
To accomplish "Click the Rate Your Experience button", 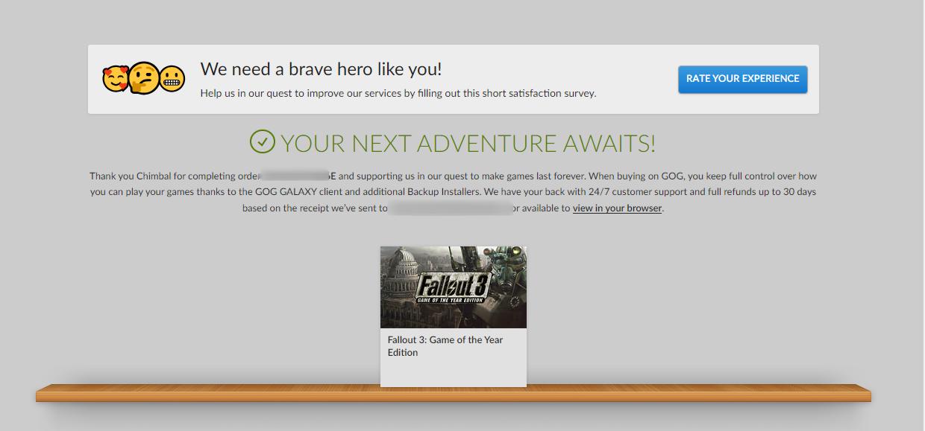I will (x=742, y=79).
